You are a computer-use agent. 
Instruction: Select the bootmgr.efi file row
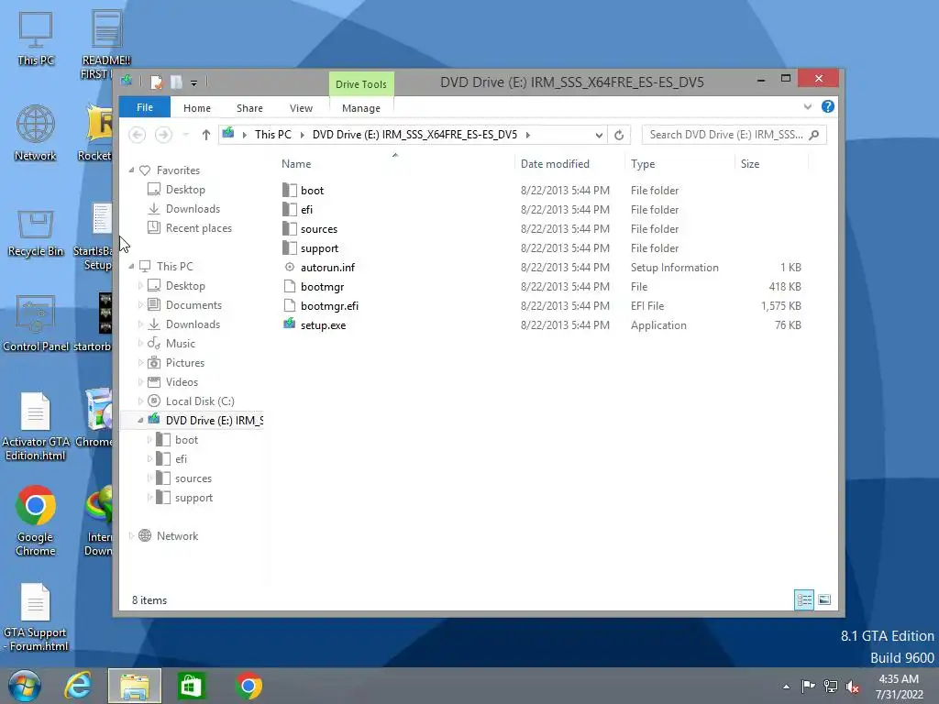[542, 306]
